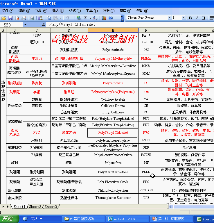Open the Name Box dropdown arrow
This screenshot has width=214, height=223.
pos(25,25)
